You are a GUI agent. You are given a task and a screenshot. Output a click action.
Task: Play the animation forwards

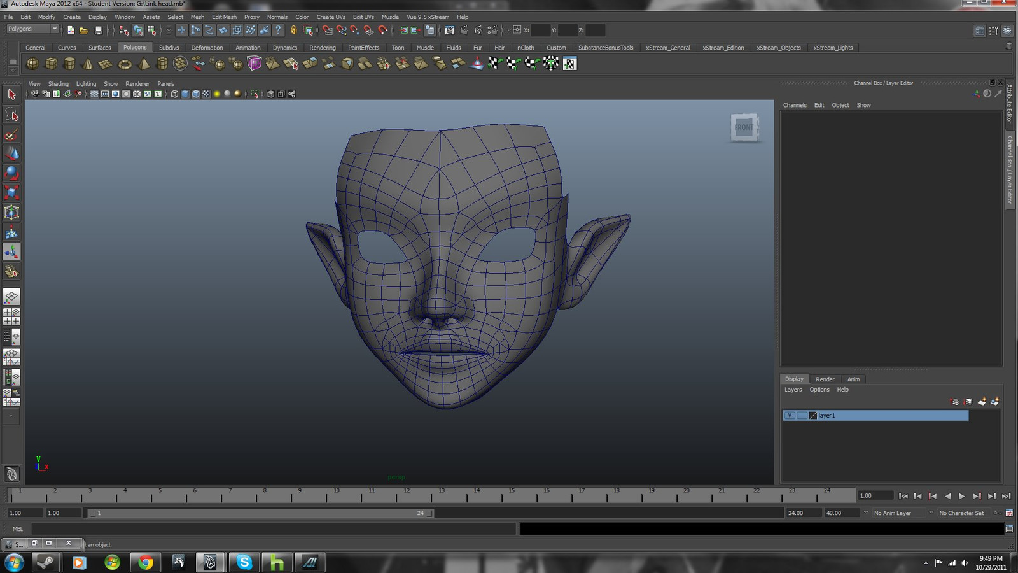(x=962, y=496)
